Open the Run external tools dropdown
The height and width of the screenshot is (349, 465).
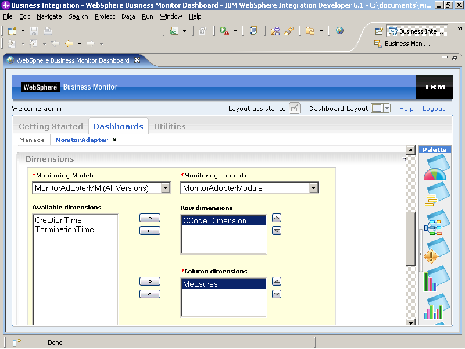(x=235, y=31)
